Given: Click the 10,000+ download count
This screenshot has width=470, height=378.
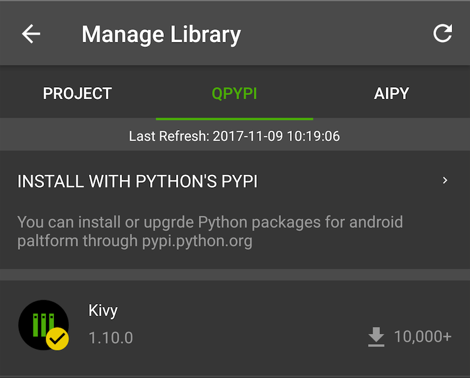Looking at the screenshot, I should [422, 337].
